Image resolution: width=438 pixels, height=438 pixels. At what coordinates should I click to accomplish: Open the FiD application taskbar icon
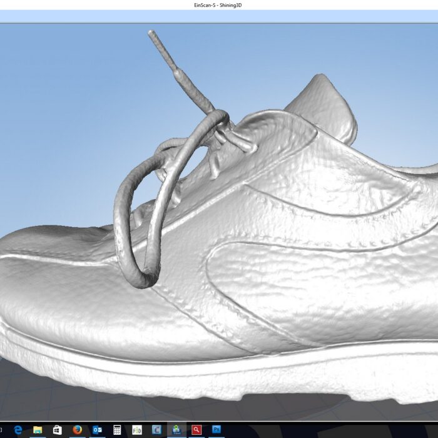coord(137,430)
